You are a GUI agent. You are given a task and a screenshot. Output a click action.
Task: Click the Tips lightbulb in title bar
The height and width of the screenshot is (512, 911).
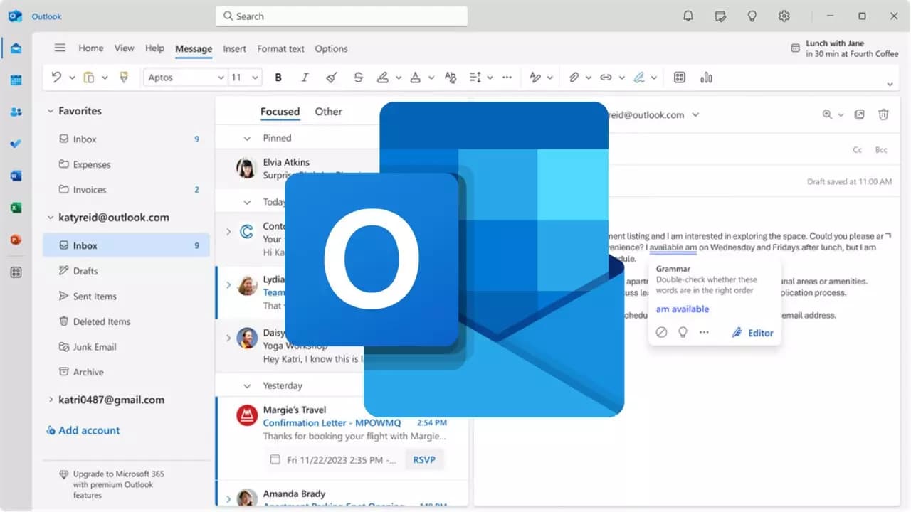click(x=752, y=16)
